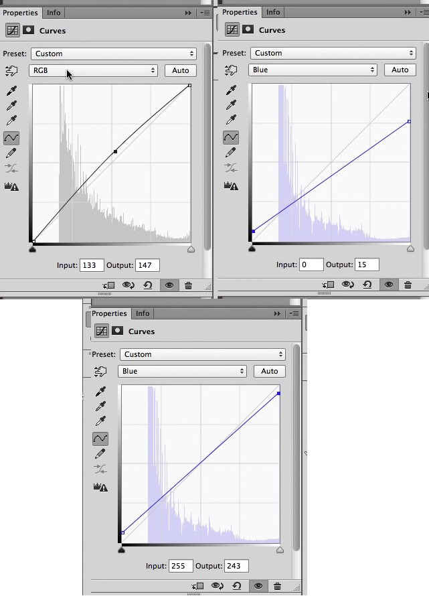Open the RGB channel dropdown
This screenshot has height=596, width=429.
[93, 70]
